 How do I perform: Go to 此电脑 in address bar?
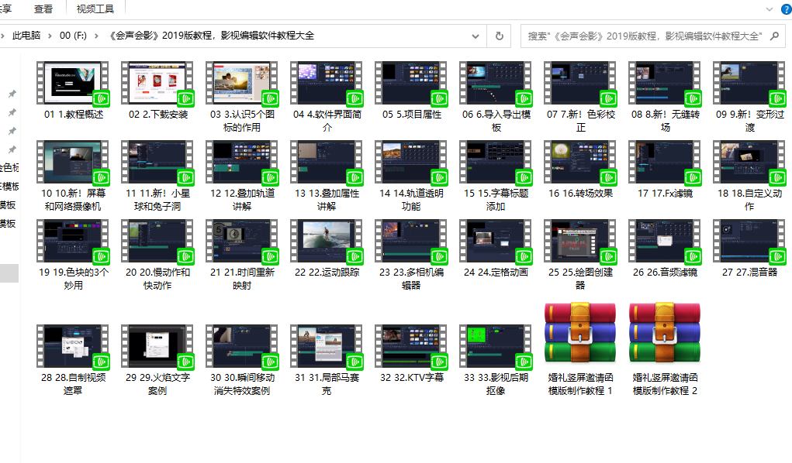click(x=26, y=36)
